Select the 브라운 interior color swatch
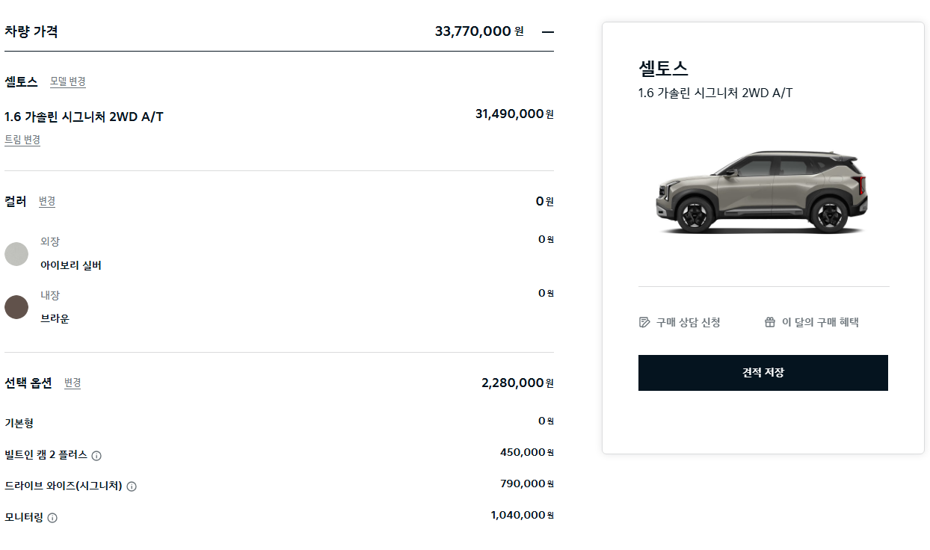 point(16,307)
